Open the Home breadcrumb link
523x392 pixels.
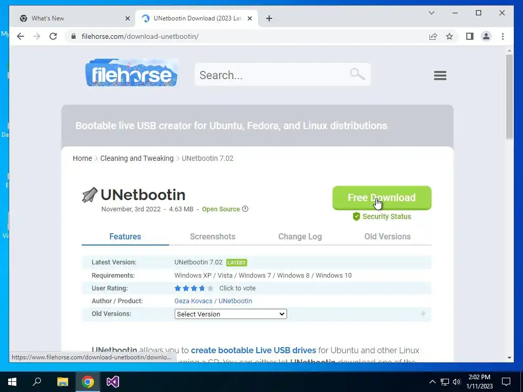(82, 158)
